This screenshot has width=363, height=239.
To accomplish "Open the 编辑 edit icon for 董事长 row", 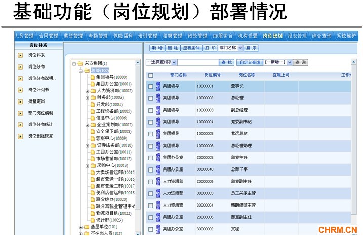I will pos(158,86).
